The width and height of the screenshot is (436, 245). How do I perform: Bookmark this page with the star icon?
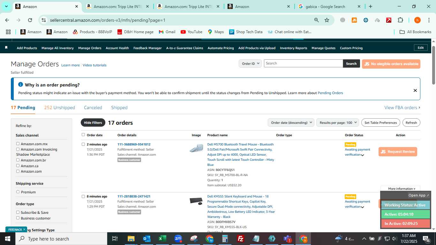pyautogui.click(x=327, y=20)
